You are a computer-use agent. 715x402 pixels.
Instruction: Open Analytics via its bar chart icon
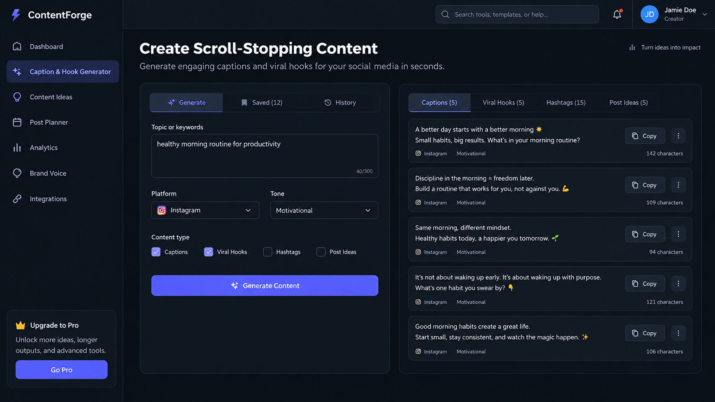17,147
